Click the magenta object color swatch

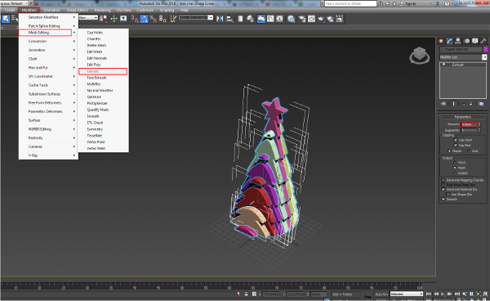point(486,49)
